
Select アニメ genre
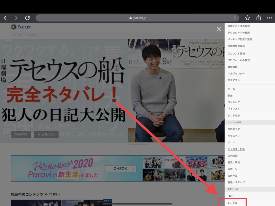click(x=231, y=143)
